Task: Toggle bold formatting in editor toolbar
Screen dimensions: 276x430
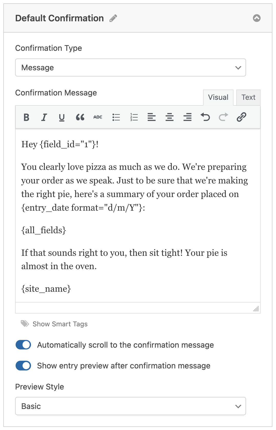Action: [26, 117]
